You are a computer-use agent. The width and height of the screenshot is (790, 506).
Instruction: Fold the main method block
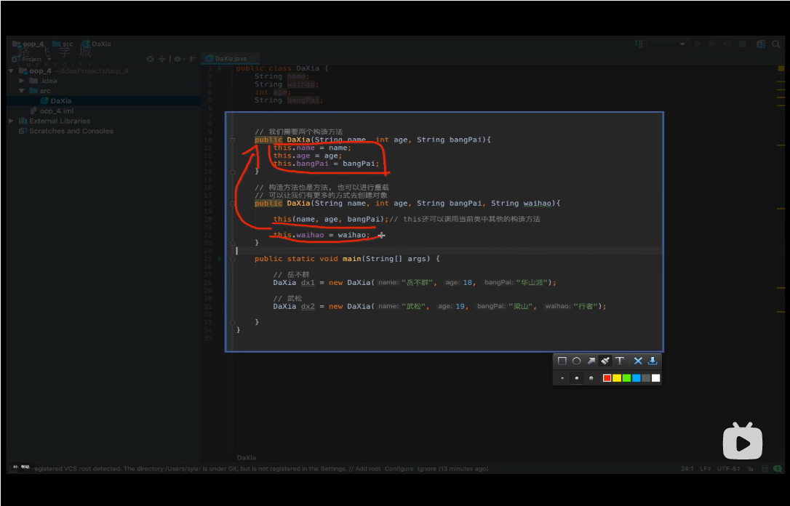233,260
